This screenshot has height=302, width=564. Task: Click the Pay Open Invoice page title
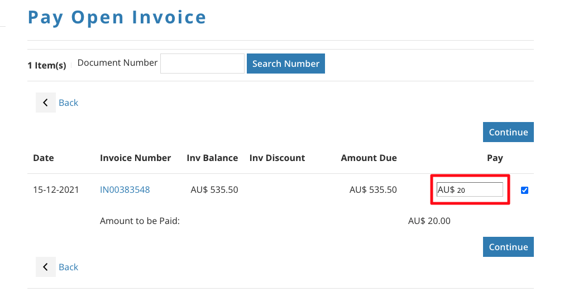tap(117, 17)
